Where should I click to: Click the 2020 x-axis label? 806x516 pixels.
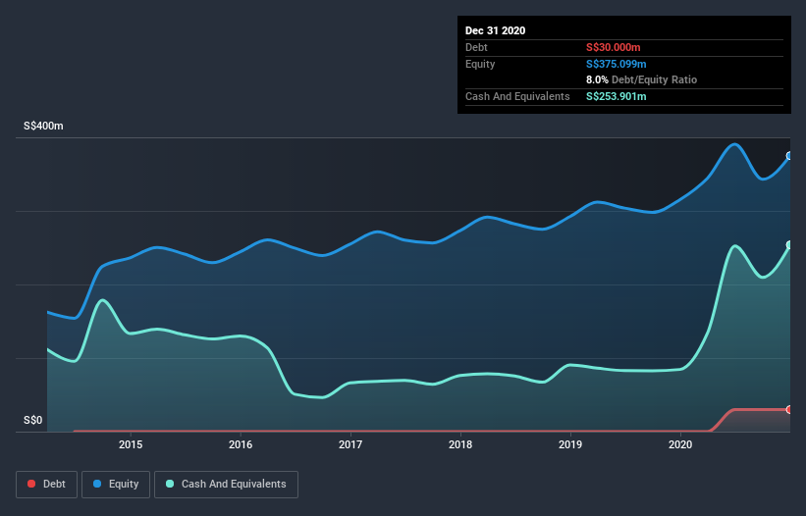click(680, 444)
